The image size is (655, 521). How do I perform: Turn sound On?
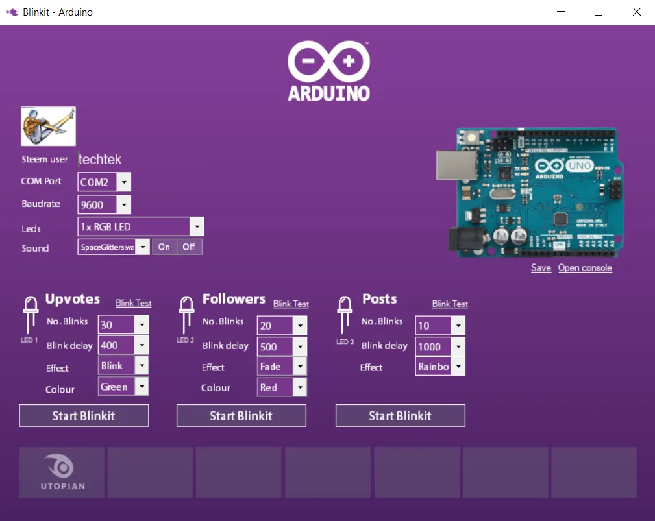[164, 247]
